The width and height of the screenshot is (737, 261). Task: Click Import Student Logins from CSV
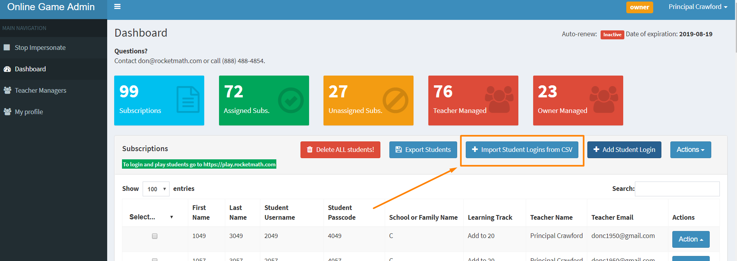point(522,150)
